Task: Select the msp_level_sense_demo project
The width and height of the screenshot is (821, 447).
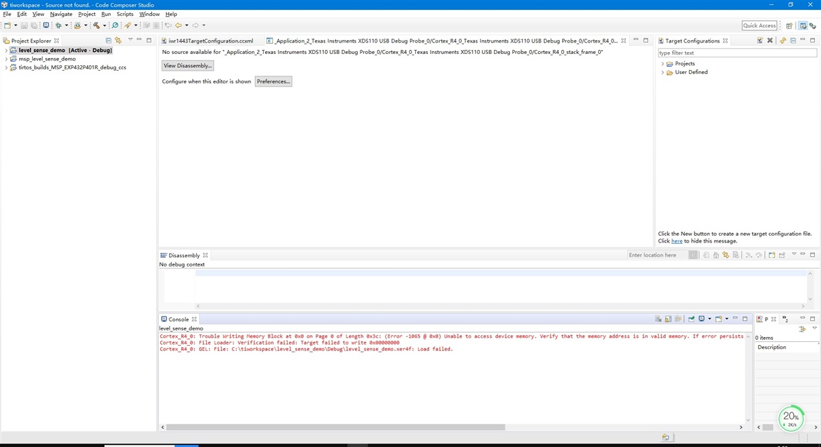Action: point(47,59)
